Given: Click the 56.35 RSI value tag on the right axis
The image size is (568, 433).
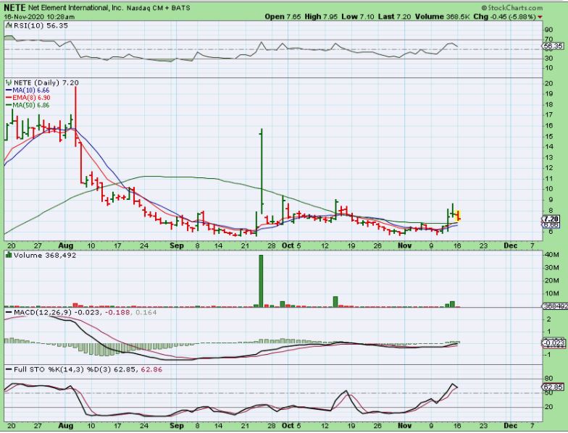Looking at the screenshot, I should (x=554, y=46).
